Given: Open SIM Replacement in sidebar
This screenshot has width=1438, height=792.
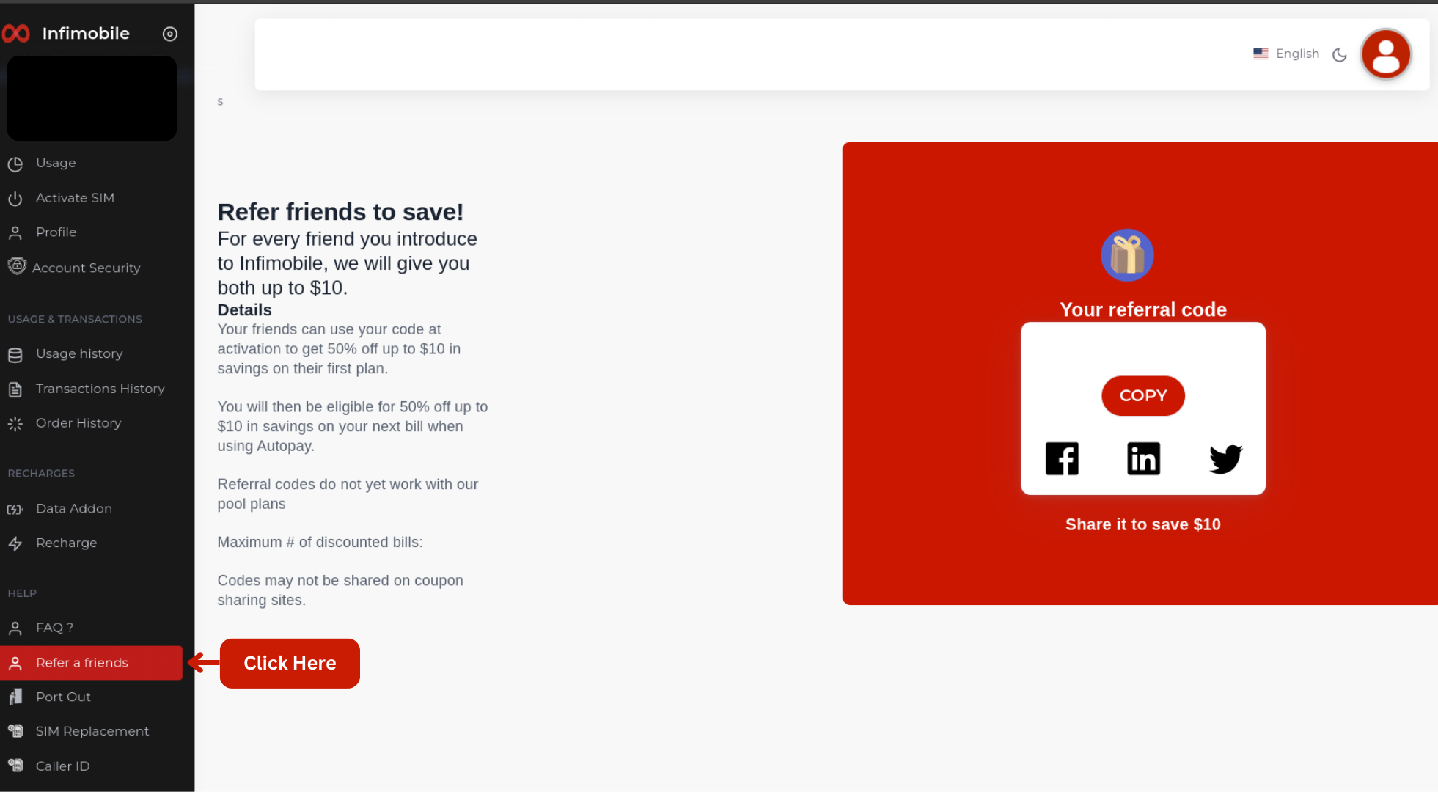Looking at the screenshot, I should pyautogui.click(x=92, y=731).
